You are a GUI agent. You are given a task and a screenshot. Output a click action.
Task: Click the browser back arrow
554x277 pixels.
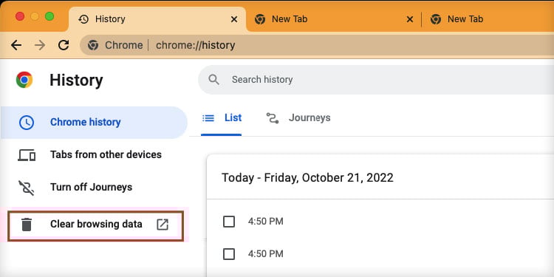16,45
